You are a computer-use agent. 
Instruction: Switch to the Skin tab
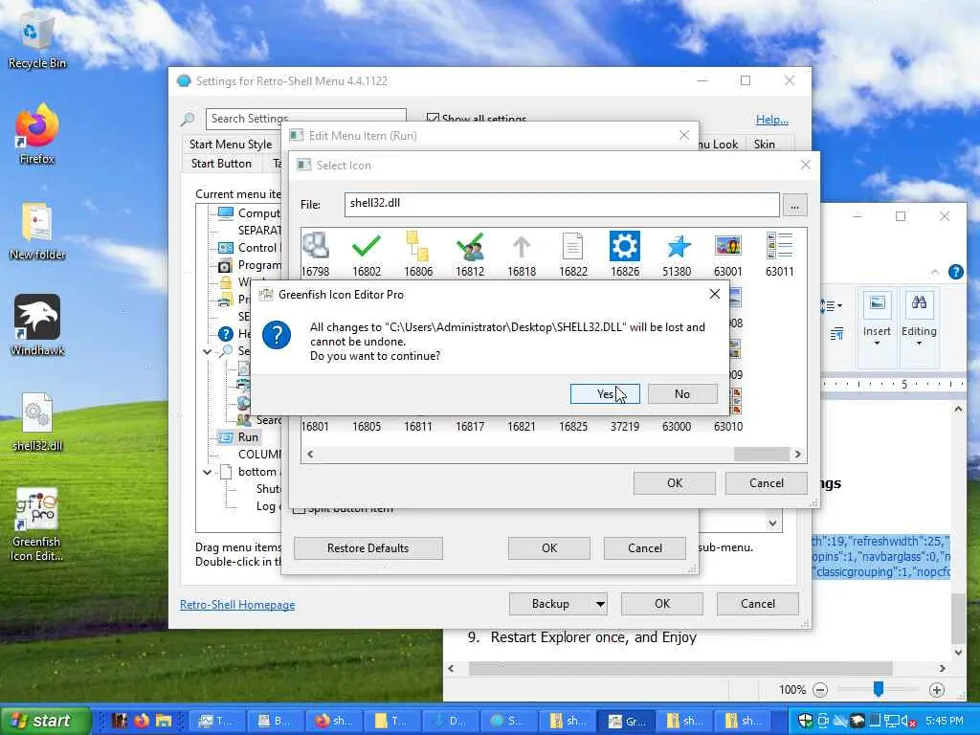click(x=765, y=145)
